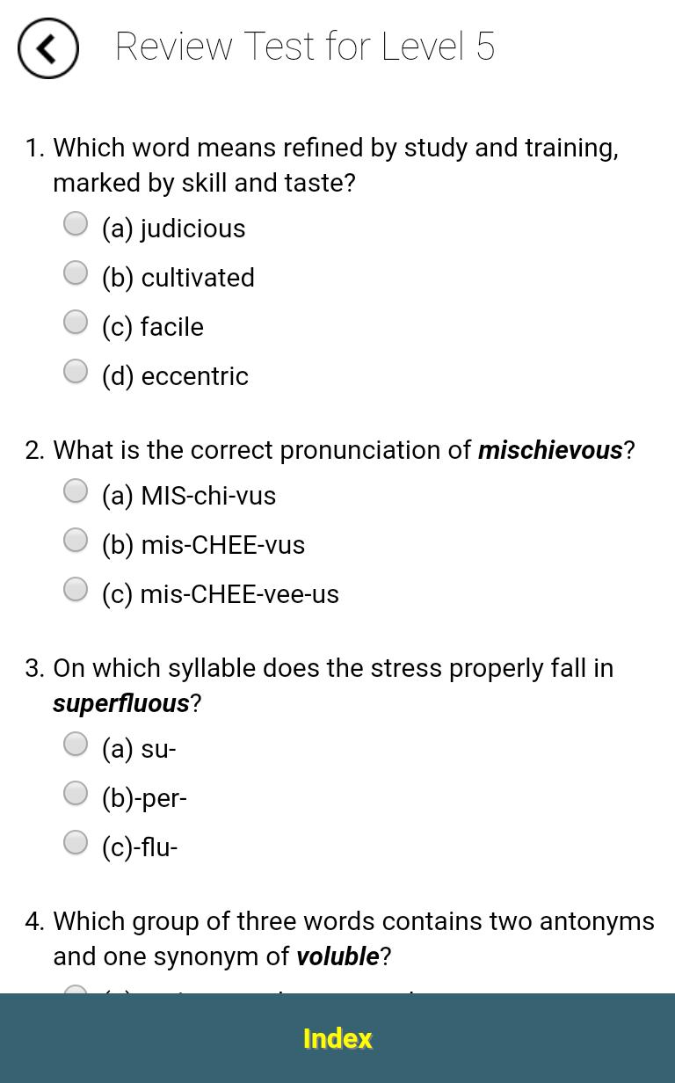675x1083 pixels.
Task: Choose answer (b) cultivated
Action: pyautogui.click(x=76, y=273)
